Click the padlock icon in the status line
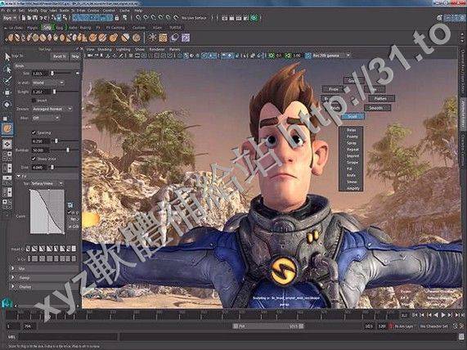 pos(117,18)
